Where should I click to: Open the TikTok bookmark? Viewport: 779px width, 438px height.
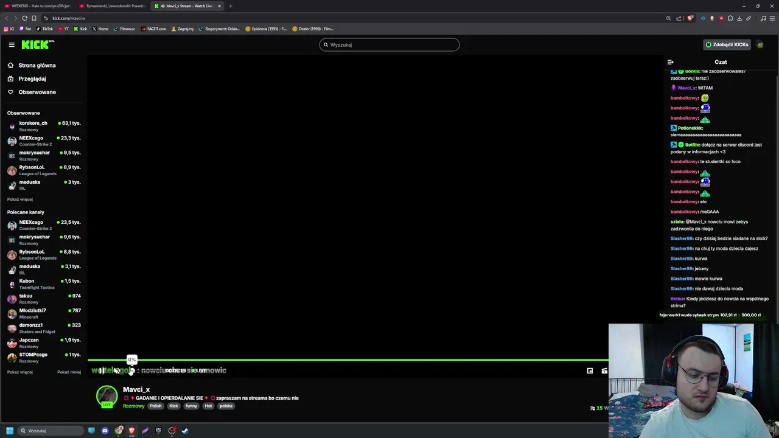tap(44, 29)
